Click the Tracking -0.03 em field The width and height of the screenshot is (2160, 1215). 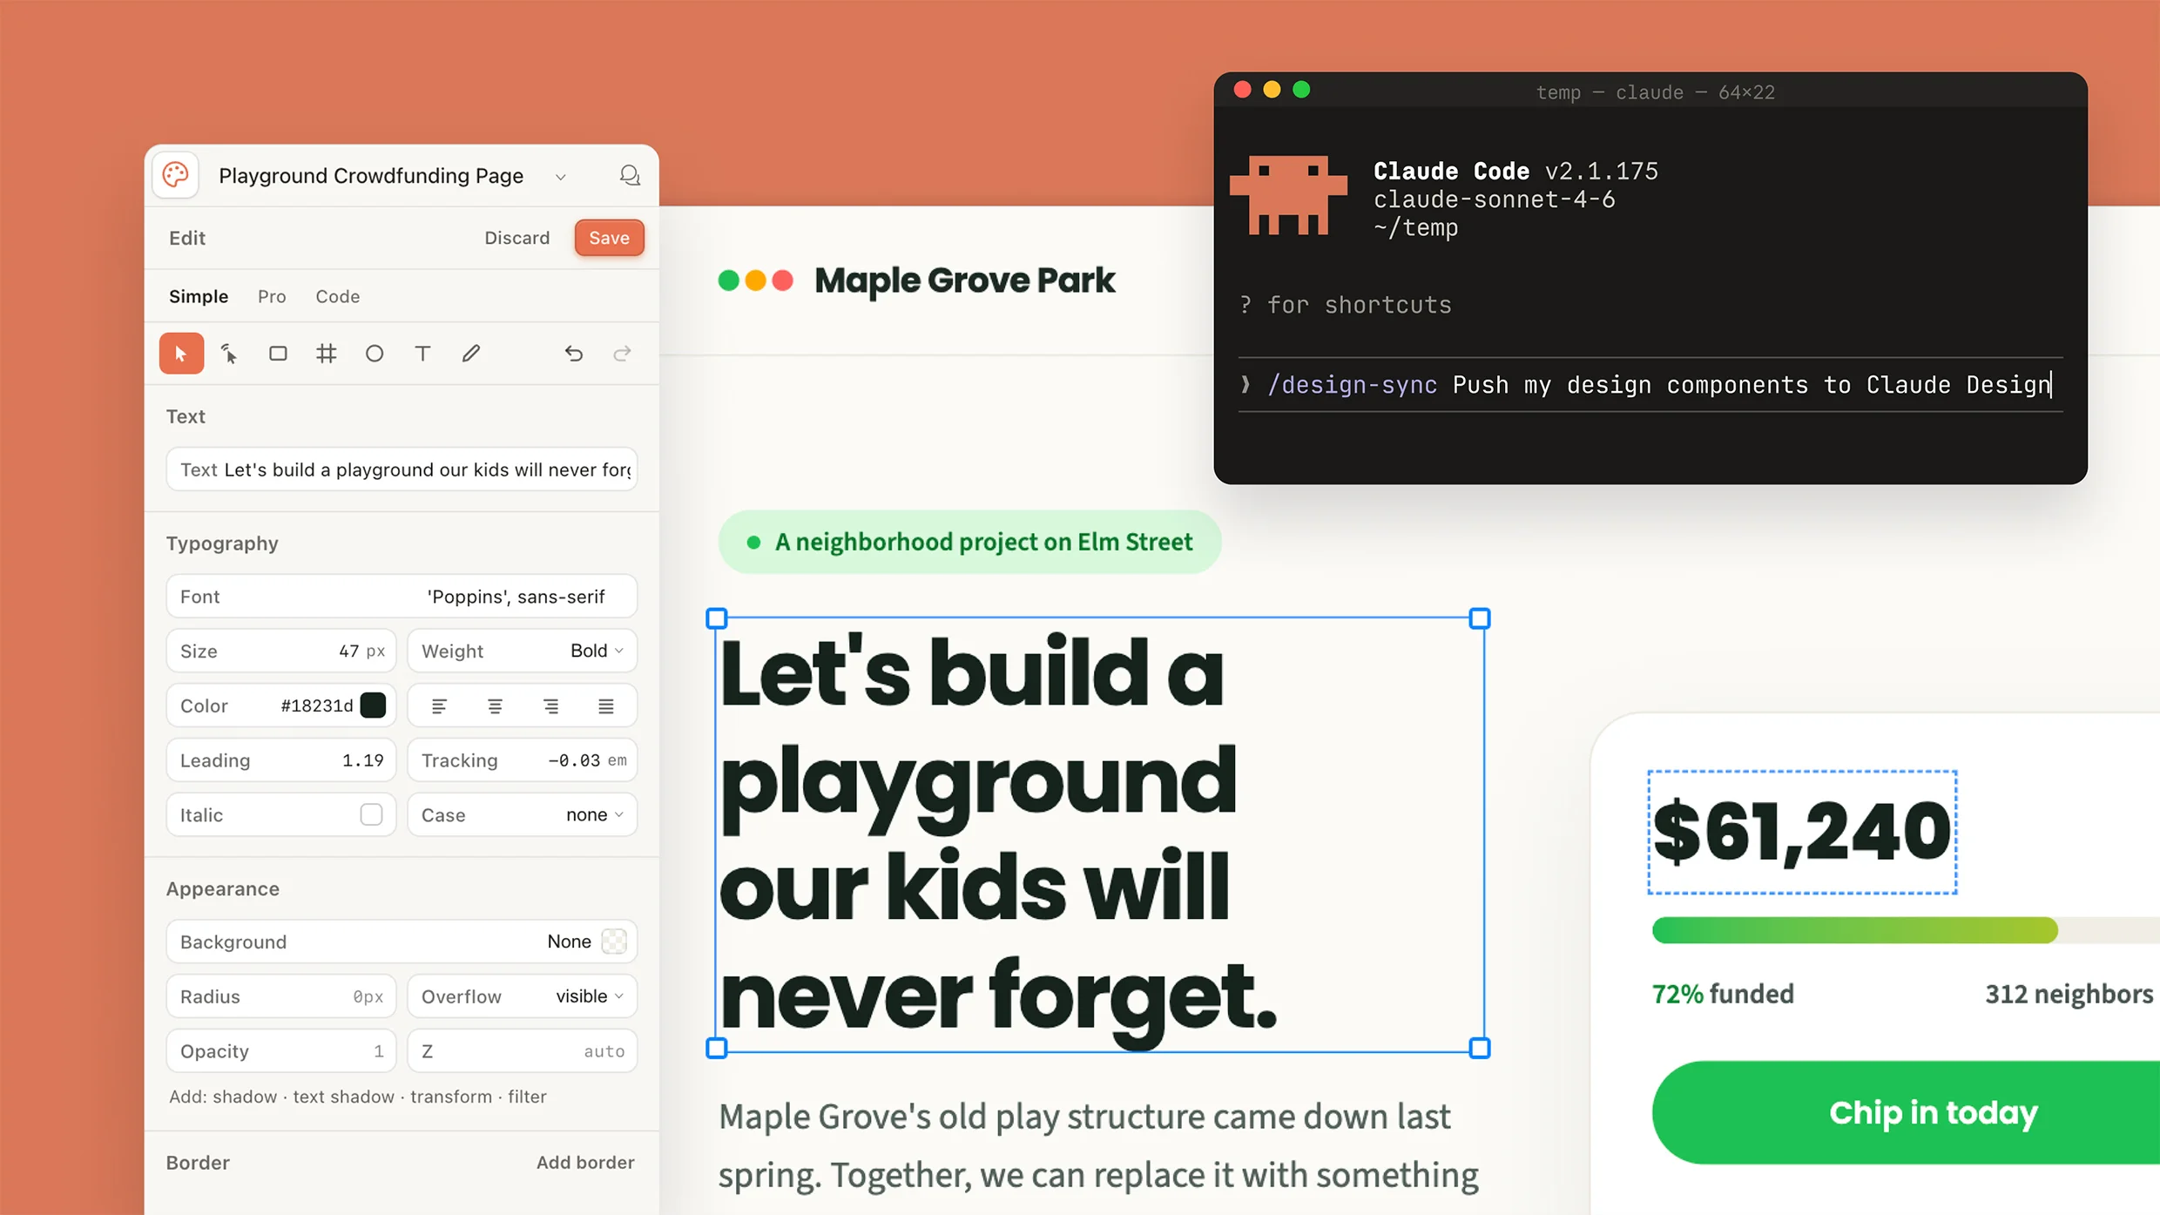coord(522,760)
